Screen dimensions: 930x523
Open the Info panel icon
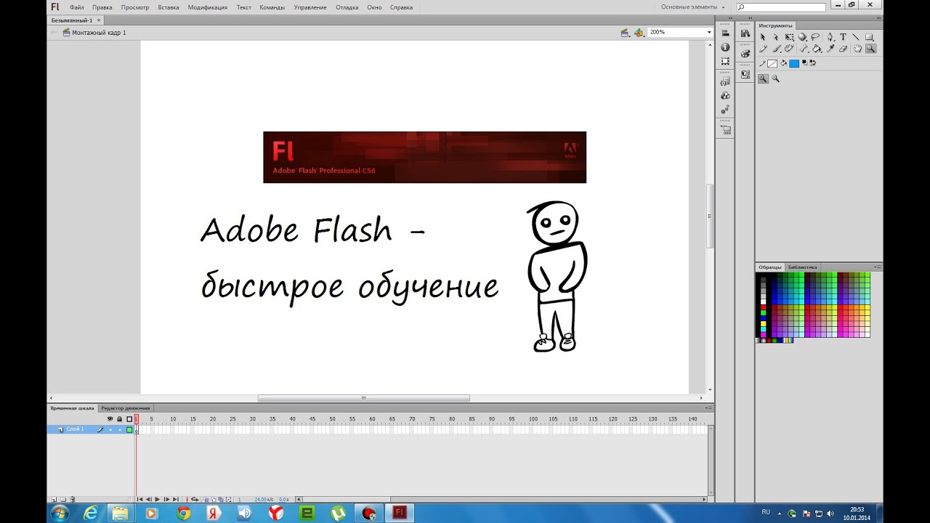[726, 46]
